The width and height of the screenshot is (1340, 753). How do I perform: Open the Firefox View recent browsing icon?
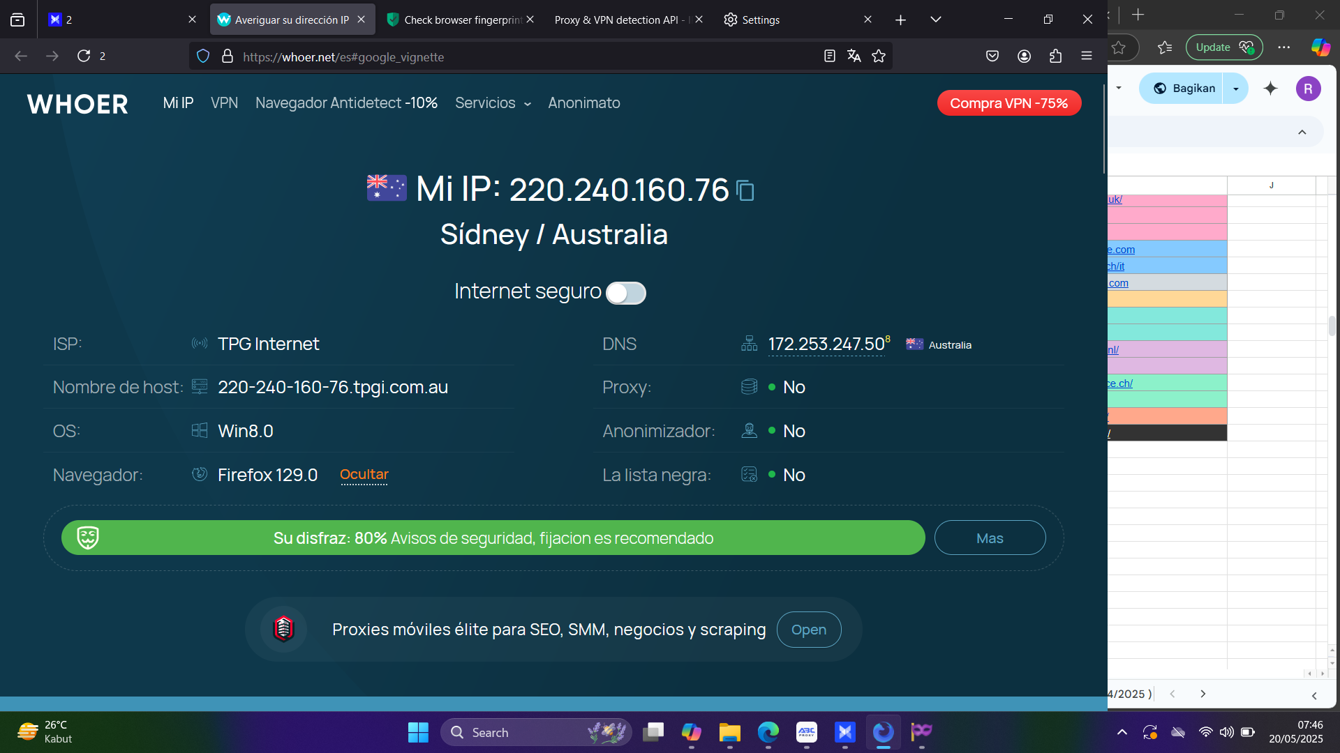click(x=17, y=20)
